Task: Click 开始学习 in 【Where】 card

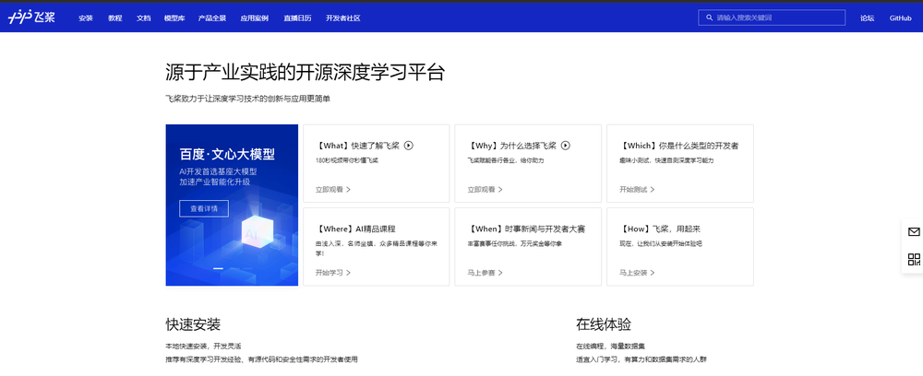Action: pyautogui.click(x=333, y=273)
